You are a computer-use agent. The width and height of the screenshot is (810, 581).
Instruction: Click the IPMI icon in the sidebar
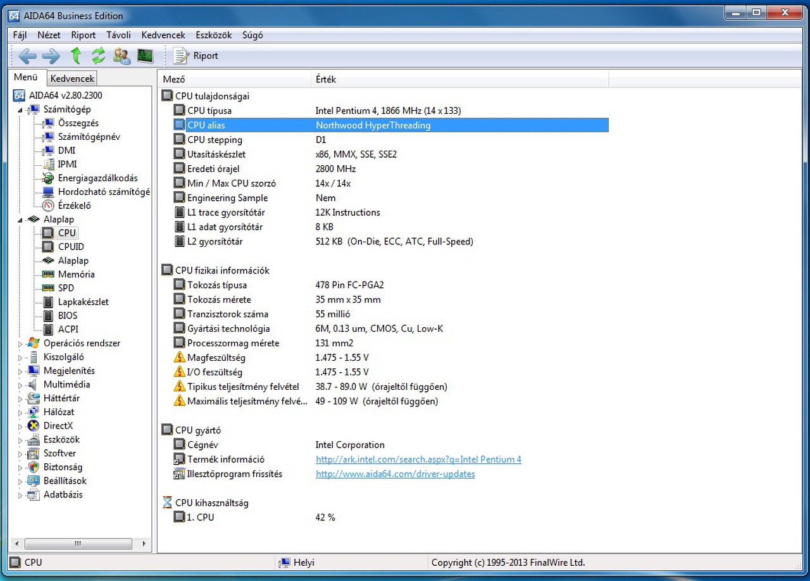(48, 165)
